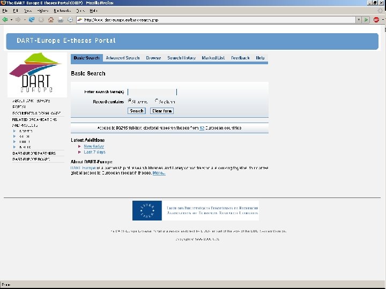Open the address bar URL history dropdown
Image resolution: width=386 pixels, height=289 pixels.
tap(359, 20)
